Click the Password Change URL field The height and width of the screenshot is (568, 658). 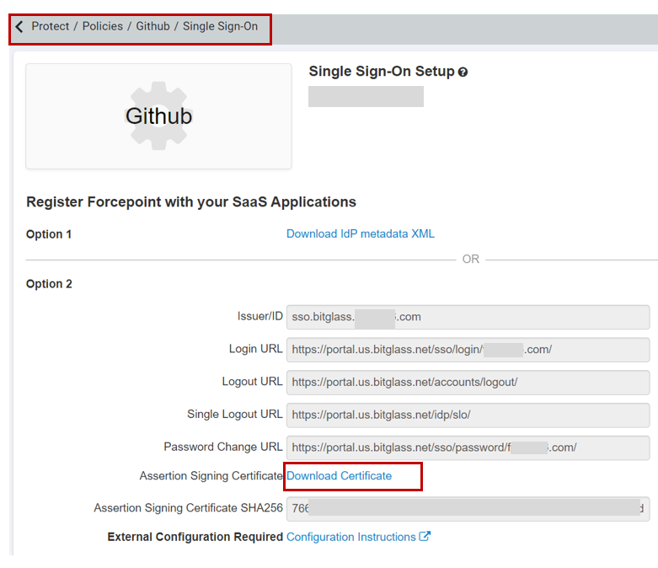pyautogui.click(x=468, y=447)
